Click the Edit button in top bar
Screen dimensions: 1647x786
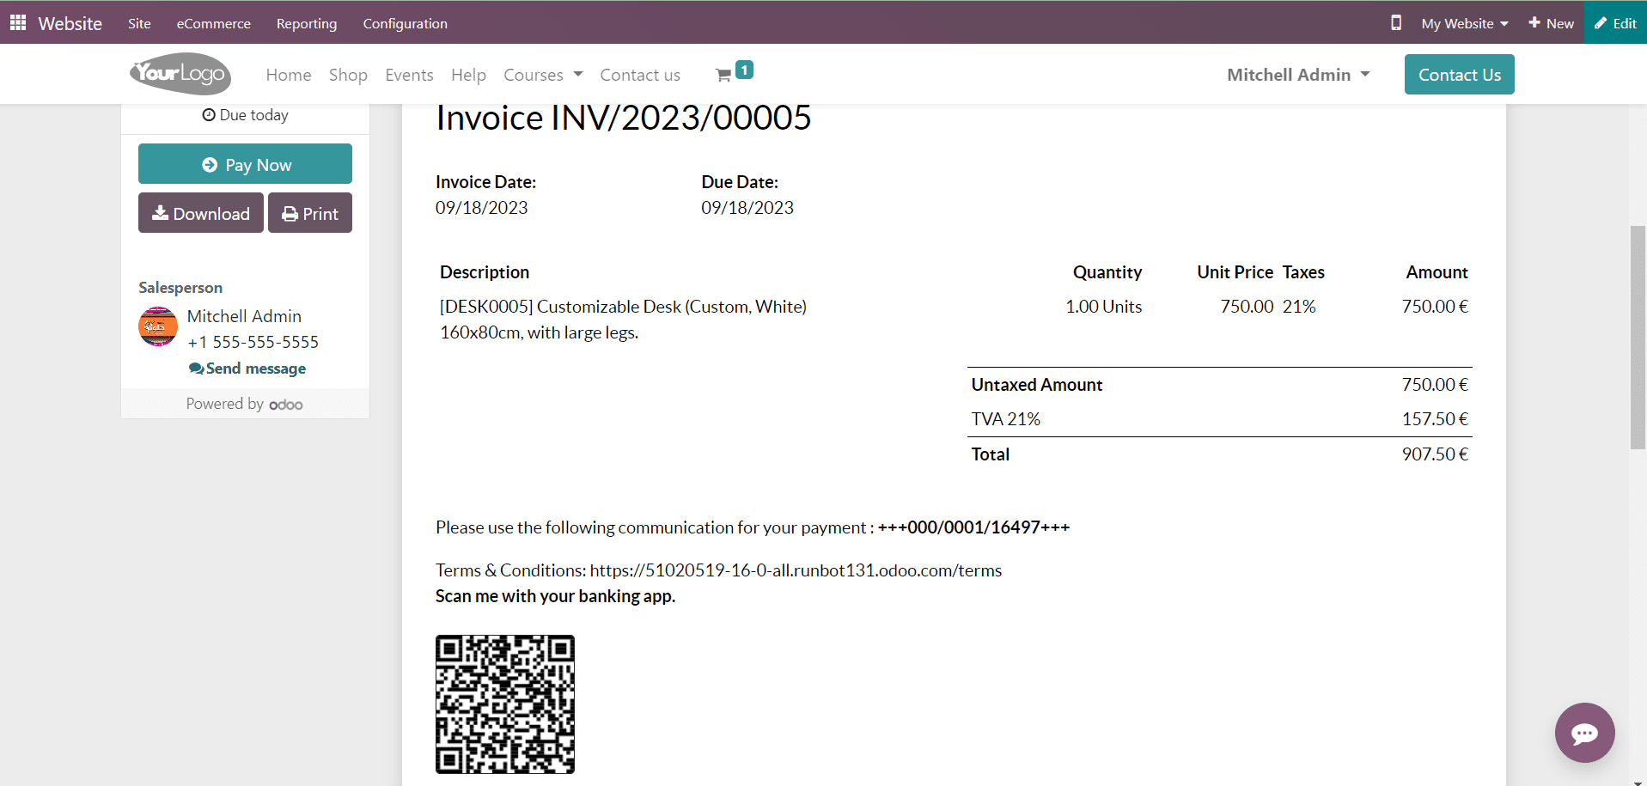(x=1615, y=23)
